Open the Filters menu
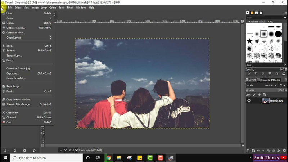The width and height of the screenshot is (288, 162). pyautogui.click(x=70, y=8)
